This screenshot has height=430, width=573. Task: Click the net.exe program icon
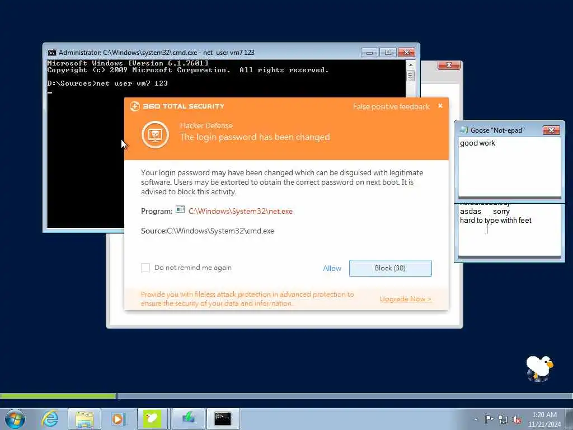click(x=180, y=209)
